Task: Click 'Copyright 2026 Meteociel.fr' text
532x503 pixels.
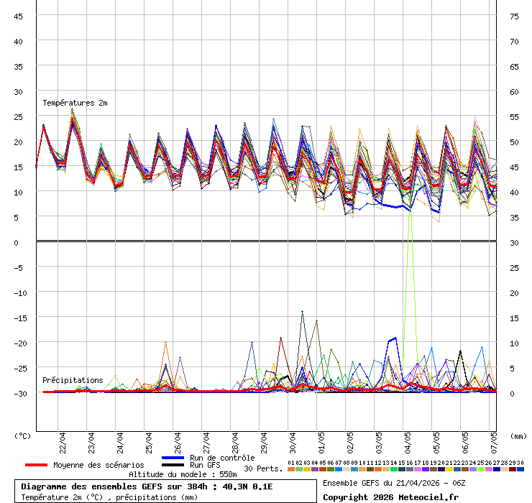Action: (390, 497)
